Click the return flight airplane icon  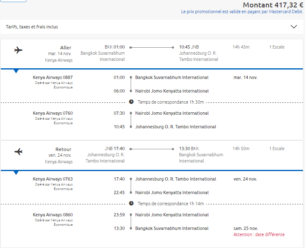click(x=18, y=151)
